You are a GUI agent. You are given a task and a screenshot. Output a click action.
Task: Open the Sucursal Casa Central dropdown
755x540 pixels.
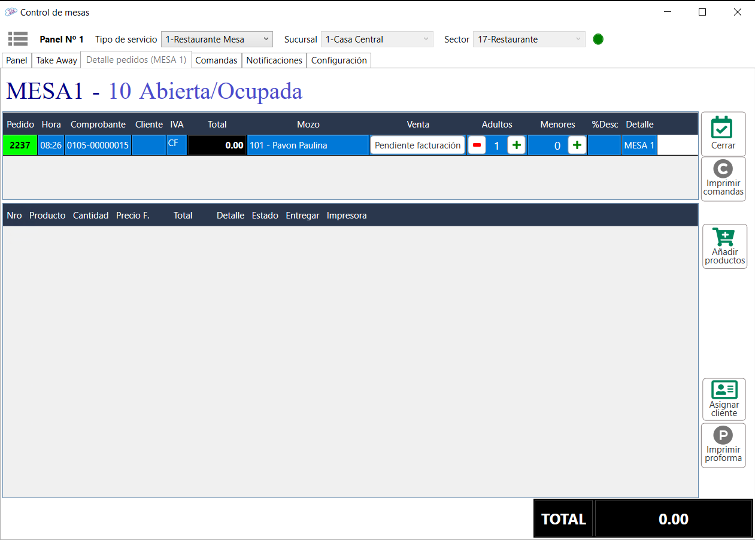(x=377, y=40)
